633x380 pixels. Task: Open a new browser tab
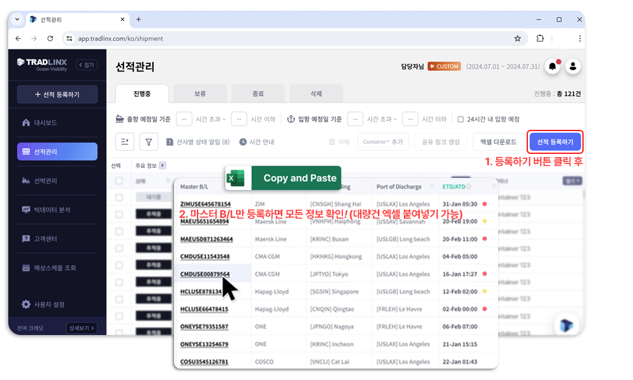[139, 20]
